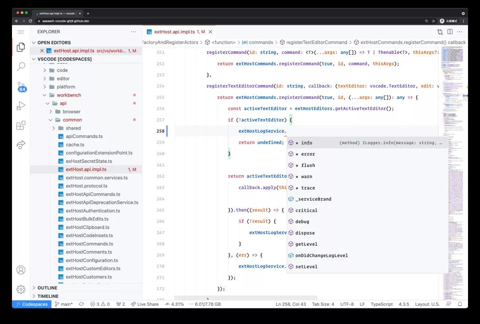
Task: Open the Extensions view
Action: click(x=20, y=126)
